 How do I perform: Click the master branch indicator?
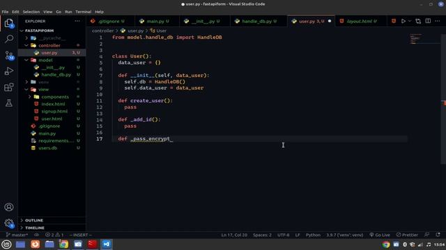17,235
